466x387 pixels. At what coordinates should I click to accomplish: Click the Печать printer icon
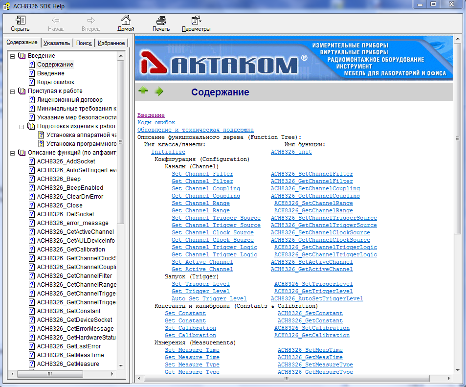(161, 20)
